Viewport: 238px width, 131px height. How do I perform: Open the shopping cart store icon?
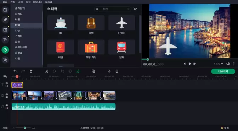coord(135,9)
